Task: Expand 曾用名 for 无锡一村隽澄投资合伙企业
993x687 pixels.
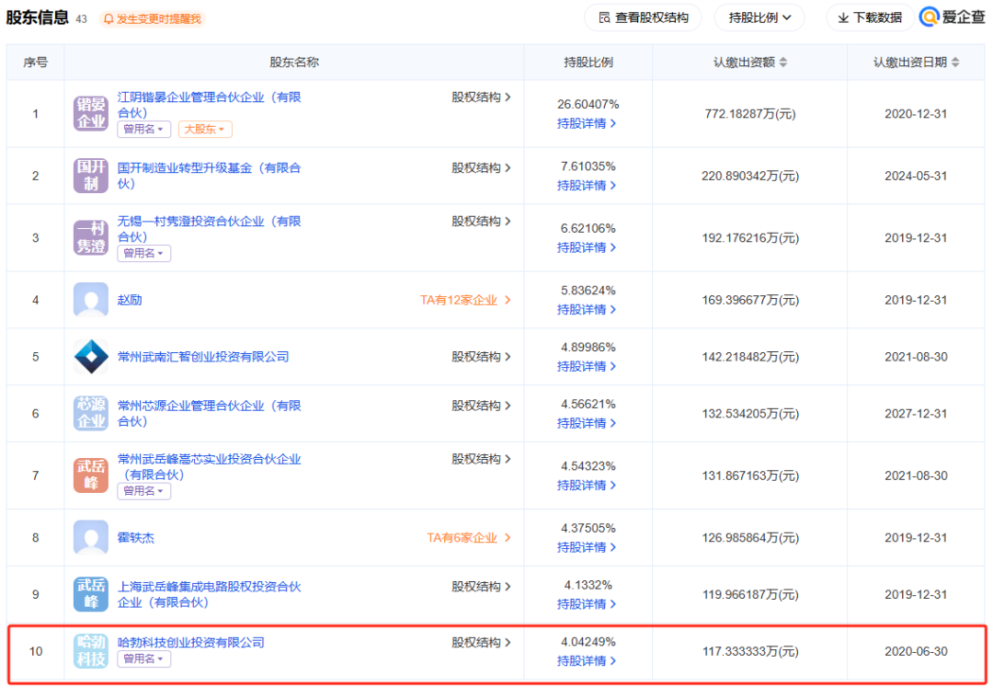Action: click(143, 253)
